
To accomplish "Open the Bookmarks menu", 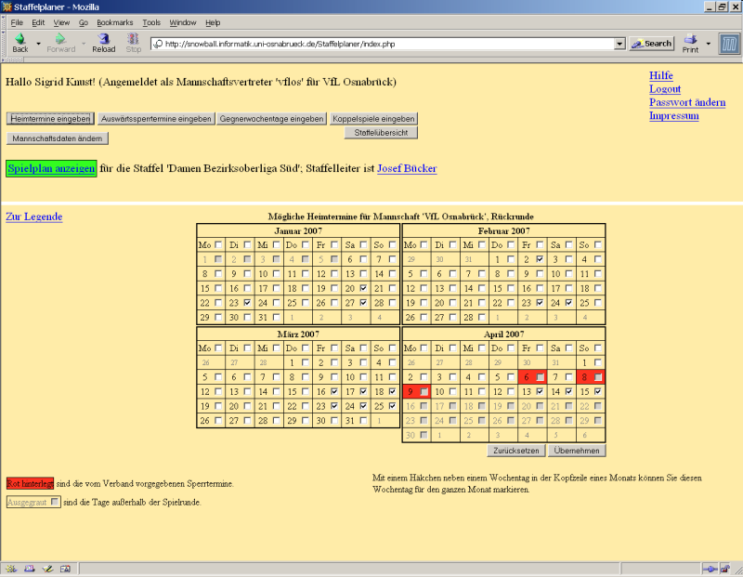I will click(x=114, y=22).
